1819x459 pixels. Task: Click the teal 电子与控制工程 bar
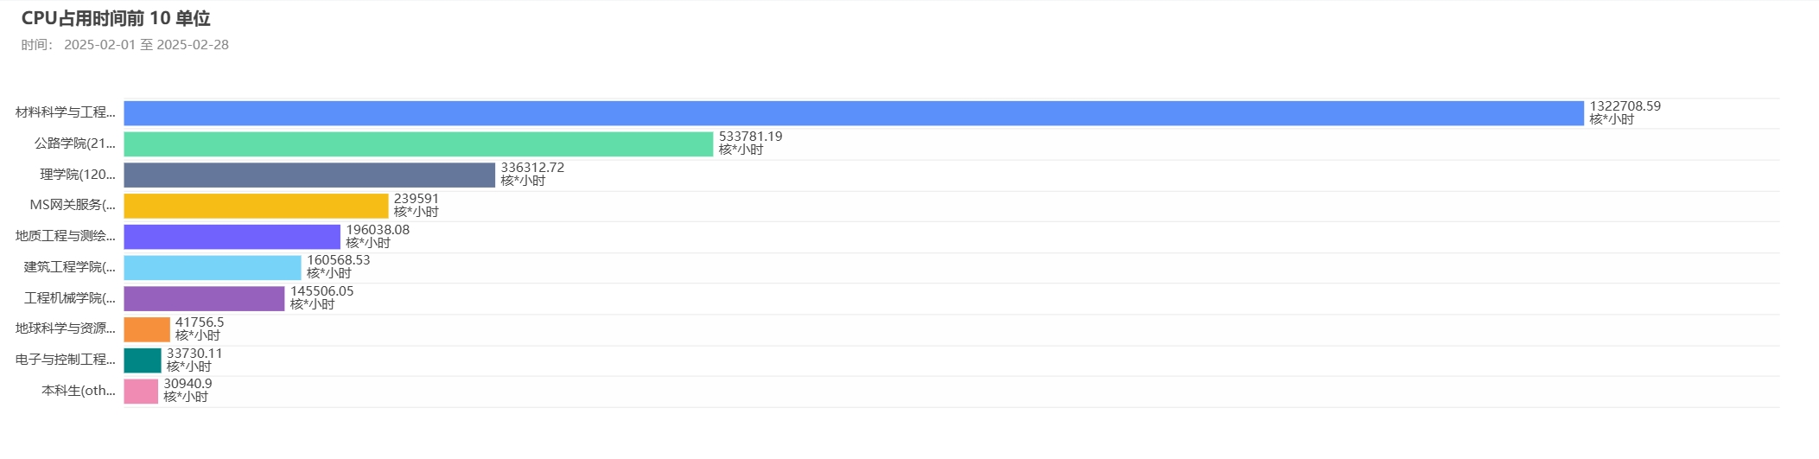143,360
